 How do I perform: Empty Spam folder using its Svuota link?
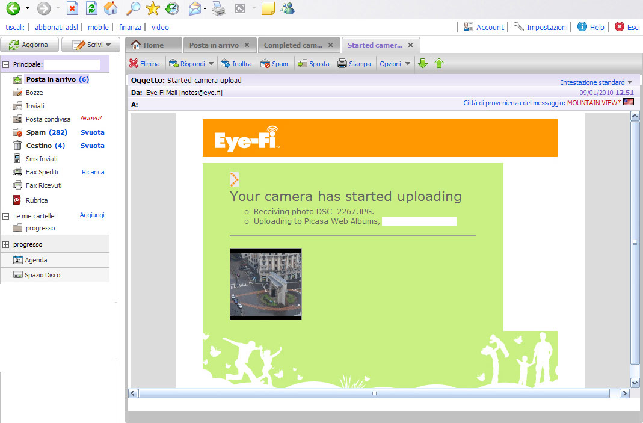click(92, 132)
